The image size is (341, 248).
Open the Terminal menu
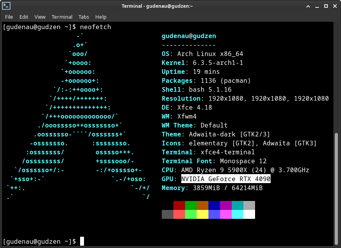pos(62,17)
